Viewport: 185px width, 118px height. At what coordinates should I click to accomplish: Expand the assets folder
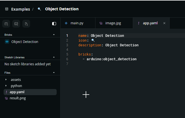pos(6,80)
